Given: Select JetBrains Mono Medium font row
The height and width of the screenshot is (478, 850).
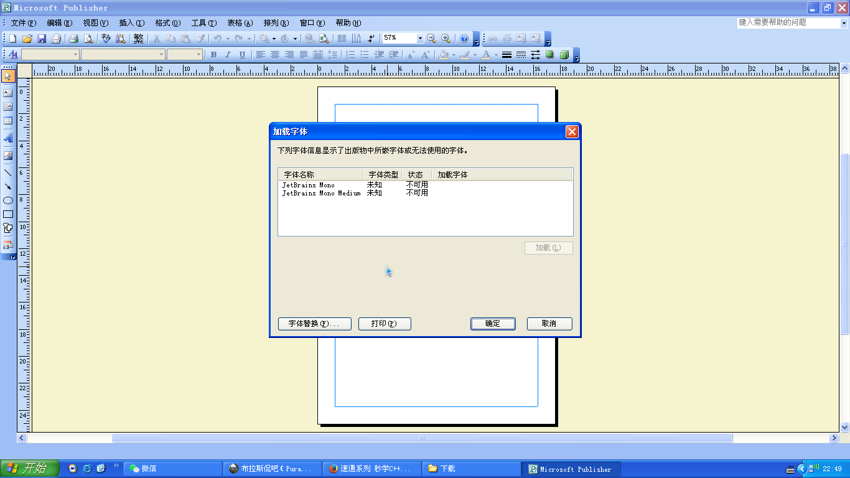Looking at the screenshot, I should point(321,194).
